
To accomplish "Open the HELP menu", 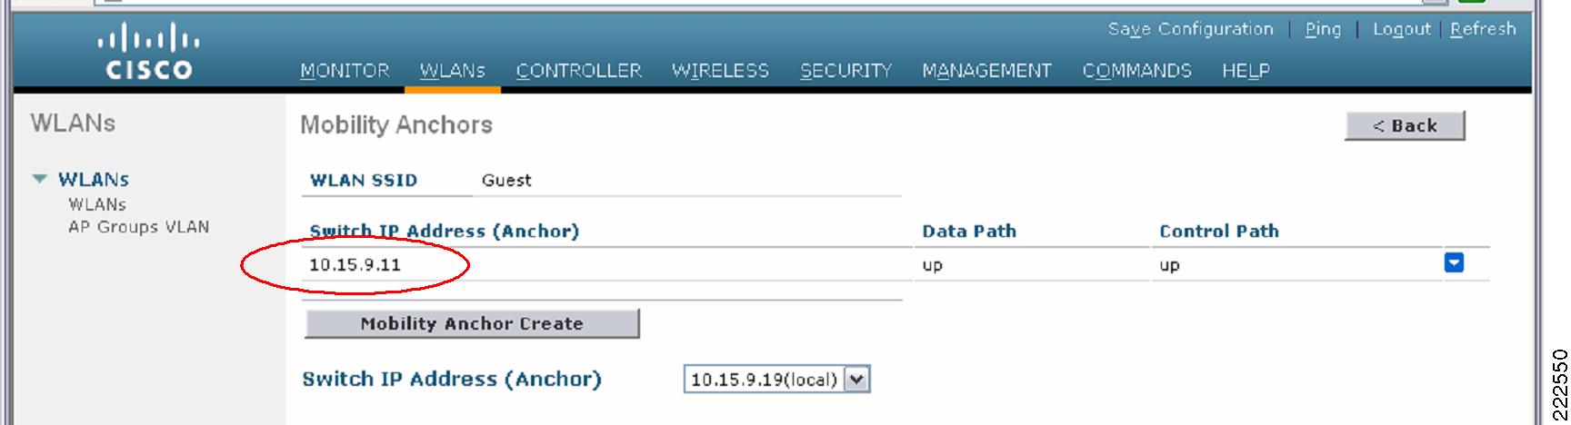I will pos(1246,71).
